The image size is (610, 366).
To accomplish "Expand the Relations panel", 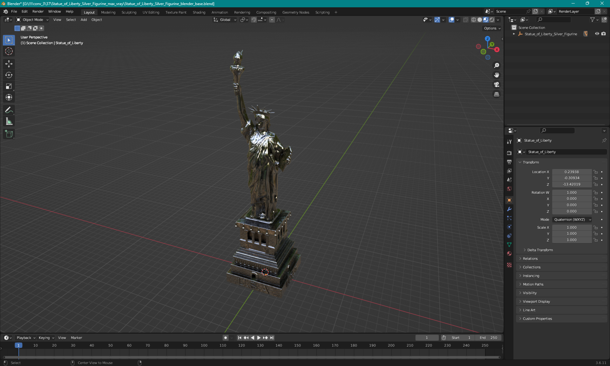I will (x=530, y=259).
